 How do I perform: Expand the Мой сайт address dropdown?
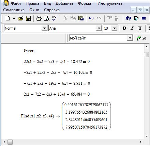pyautogui.click(x=130, y=38)
